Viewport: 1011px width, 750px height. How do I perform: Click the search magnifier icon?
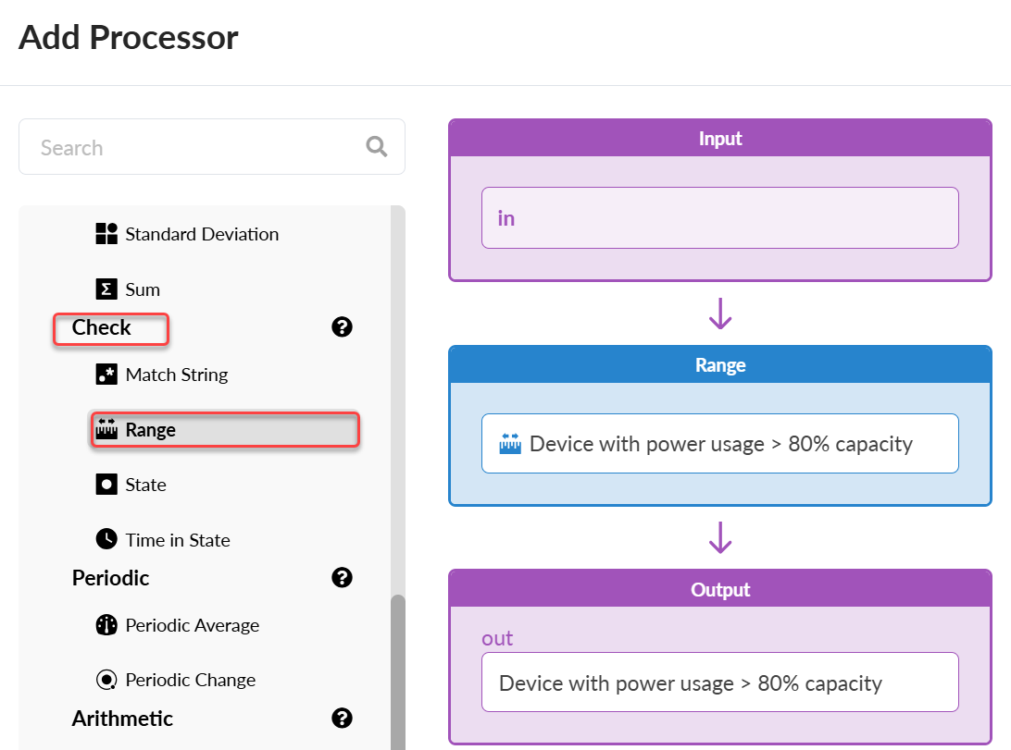pos(377,147)
